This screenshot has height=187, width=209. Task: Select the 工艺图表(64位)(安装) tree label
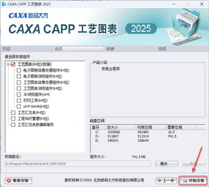34,64
